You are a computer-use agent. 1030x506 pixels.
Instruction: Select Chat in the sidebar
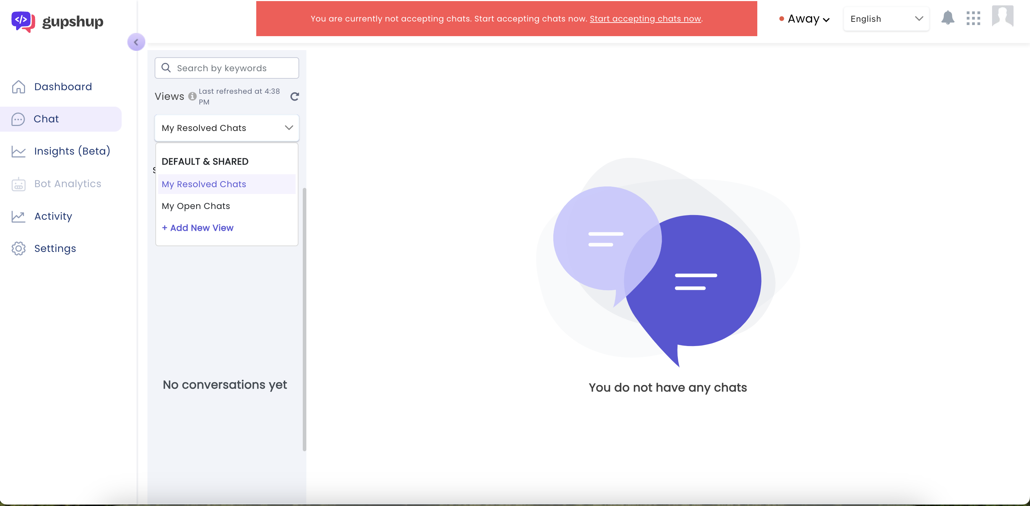(x=61, y=119)
